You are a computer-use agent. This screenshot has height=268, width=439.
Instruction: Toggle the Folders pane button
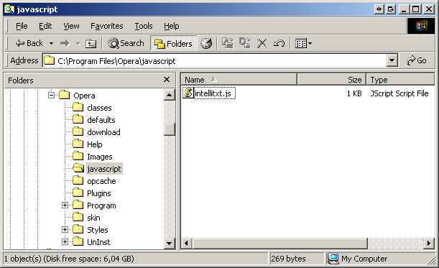point(173,43)
